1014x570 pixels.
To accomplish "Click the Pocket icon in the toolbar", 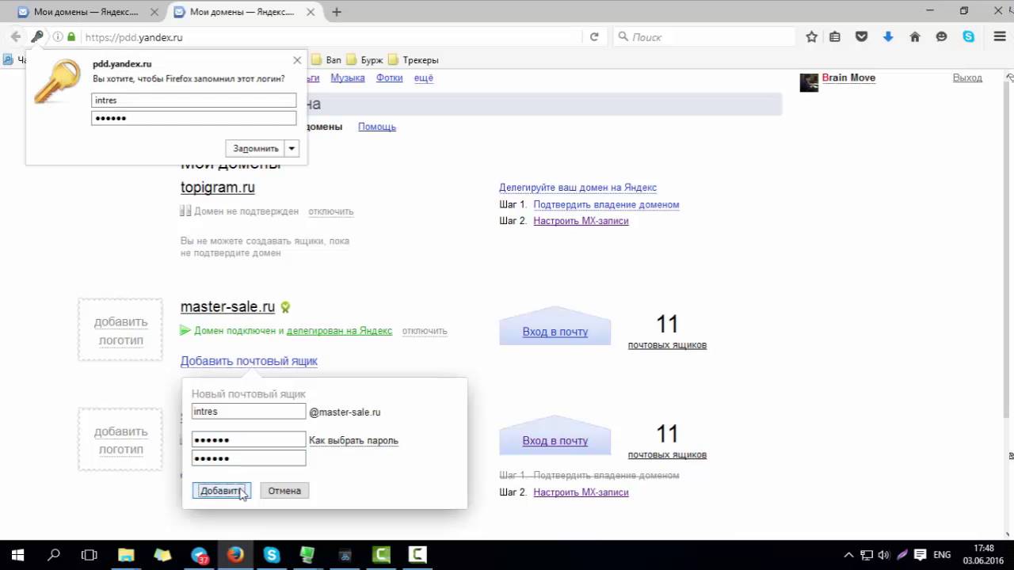I will tap(861, 36).
